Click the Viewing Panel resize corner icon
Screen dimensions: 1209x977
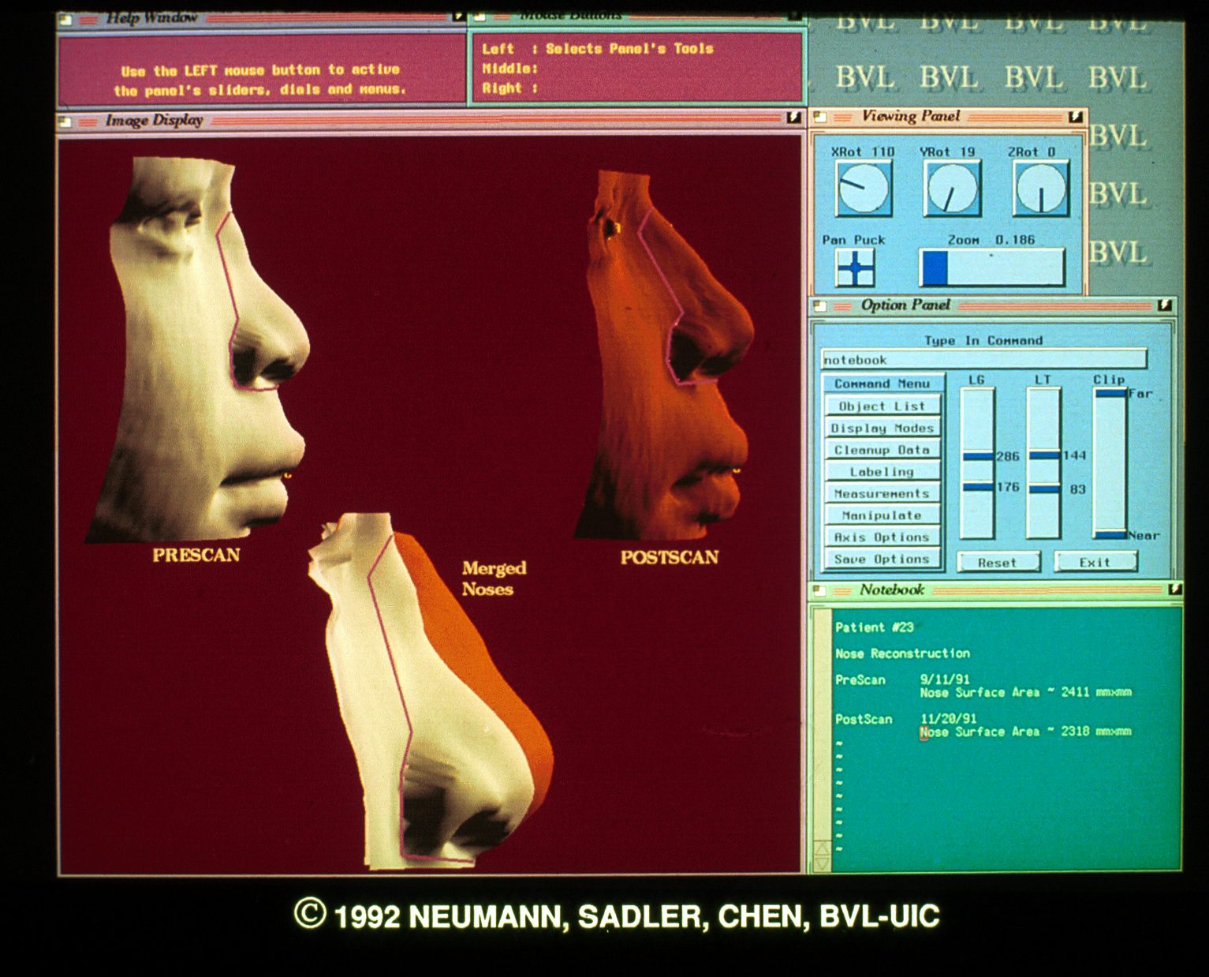click(x=1076, y=118)
